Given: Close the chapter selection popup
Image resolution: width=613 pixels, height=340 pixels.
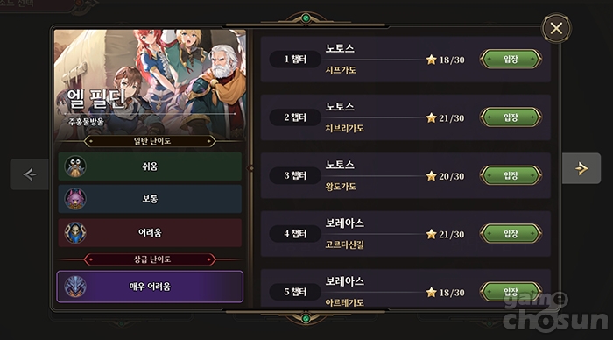Looking at the screenshot, I should pos(556,28).
